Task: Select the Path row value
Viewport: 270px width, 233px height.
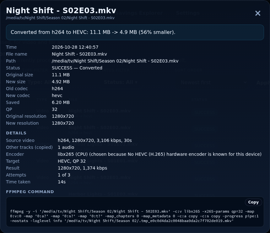Action: pos(115,61)
